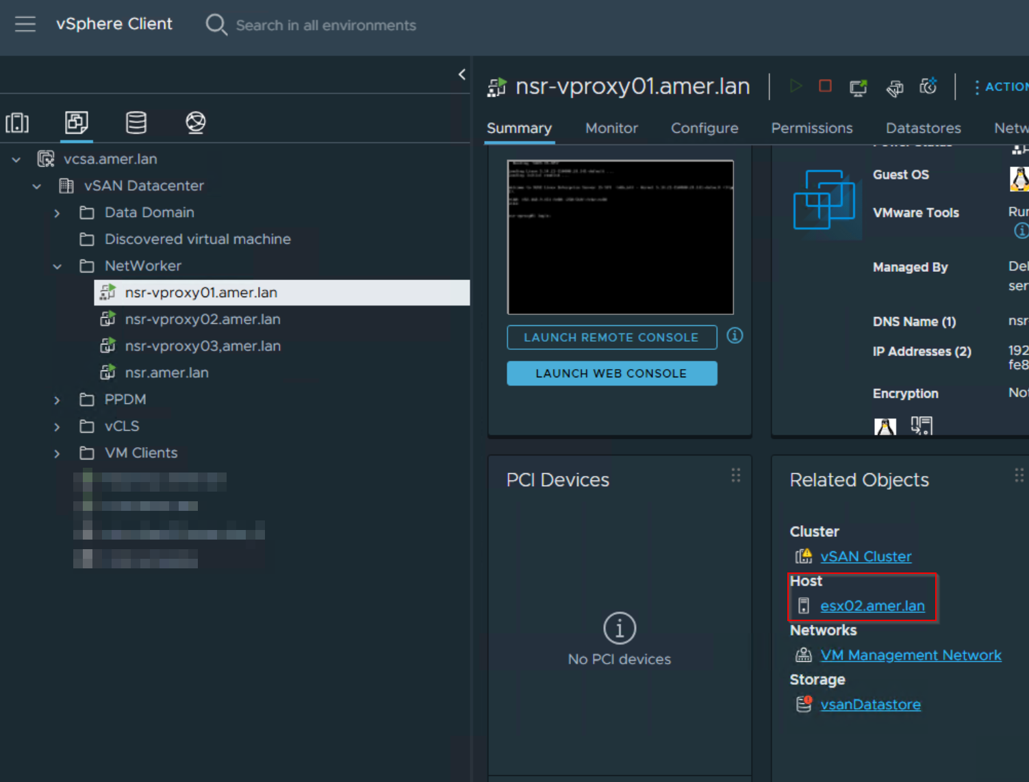Image resolution: width=1029 pixels, height=782 pixels.
Task: Open the esx02.amer.lan host link
Action: (872, 605)
